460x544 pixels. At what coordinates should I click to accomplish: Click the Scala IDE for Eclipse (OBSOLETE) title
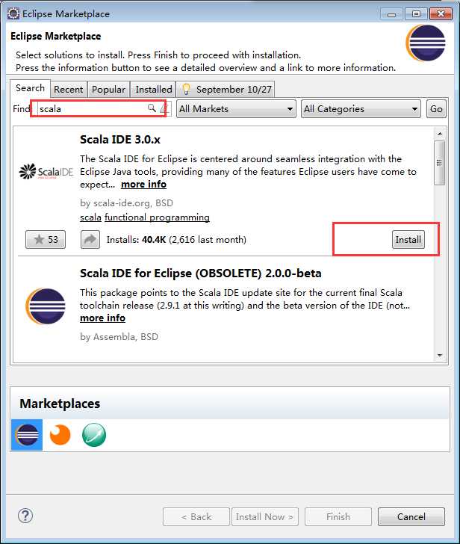coord(200,273)
